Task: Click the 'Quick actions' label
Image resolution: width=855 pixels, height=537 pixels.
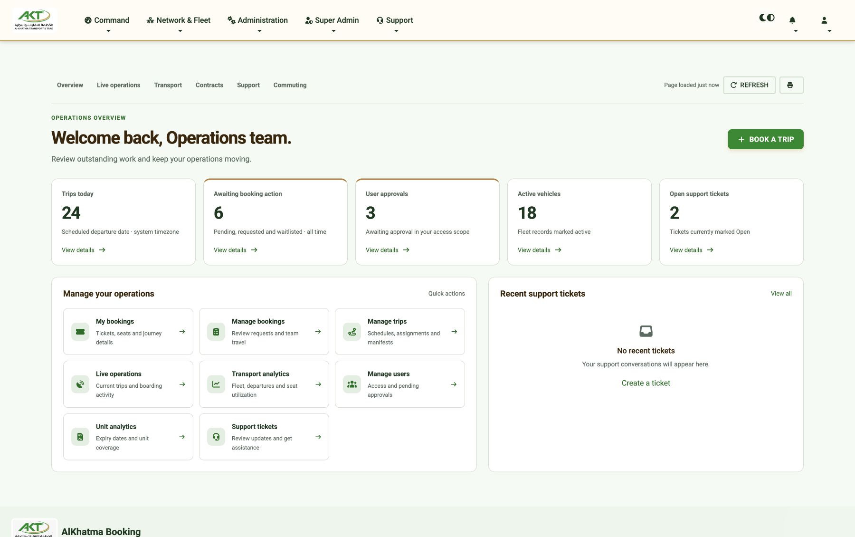Action: coord(446,294)
